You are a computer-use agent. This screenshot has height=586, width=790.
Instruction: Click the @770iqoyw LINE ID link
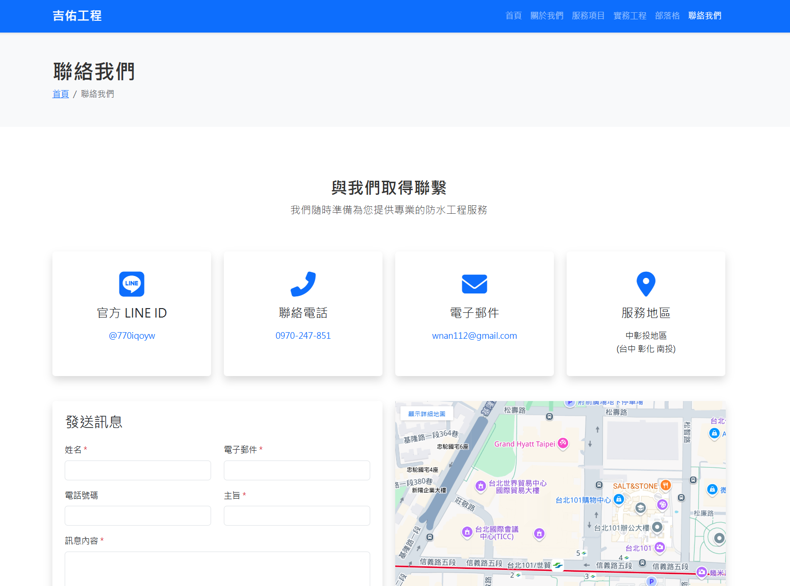coord(131,335)
